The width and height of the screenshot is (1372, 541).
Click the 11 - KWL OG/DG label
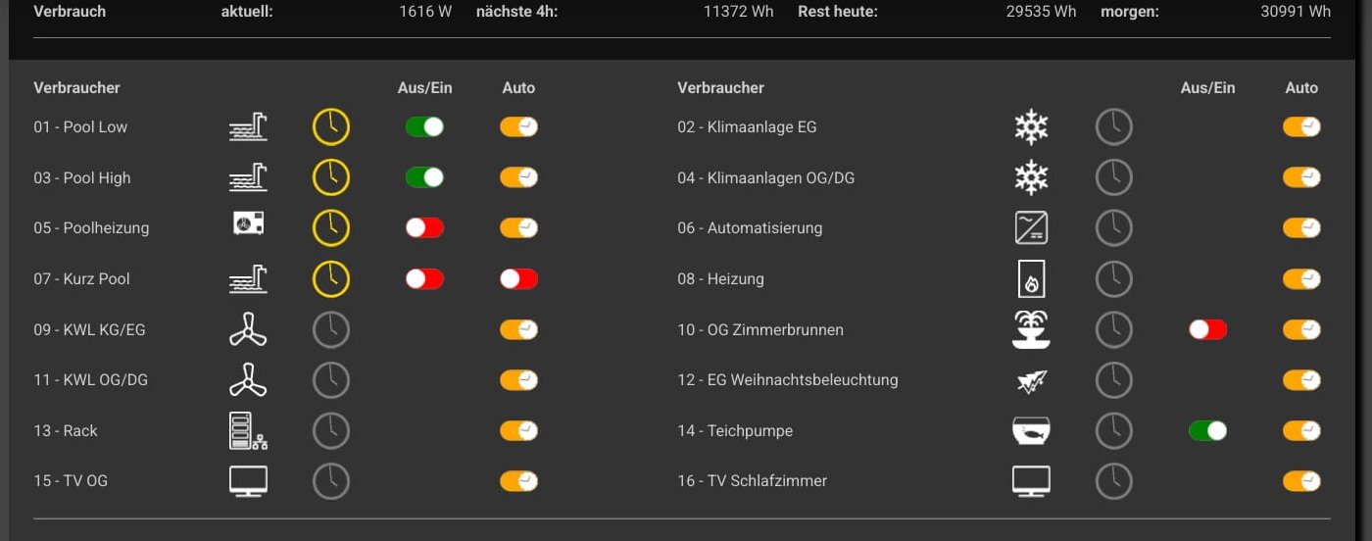click(90, 380)
